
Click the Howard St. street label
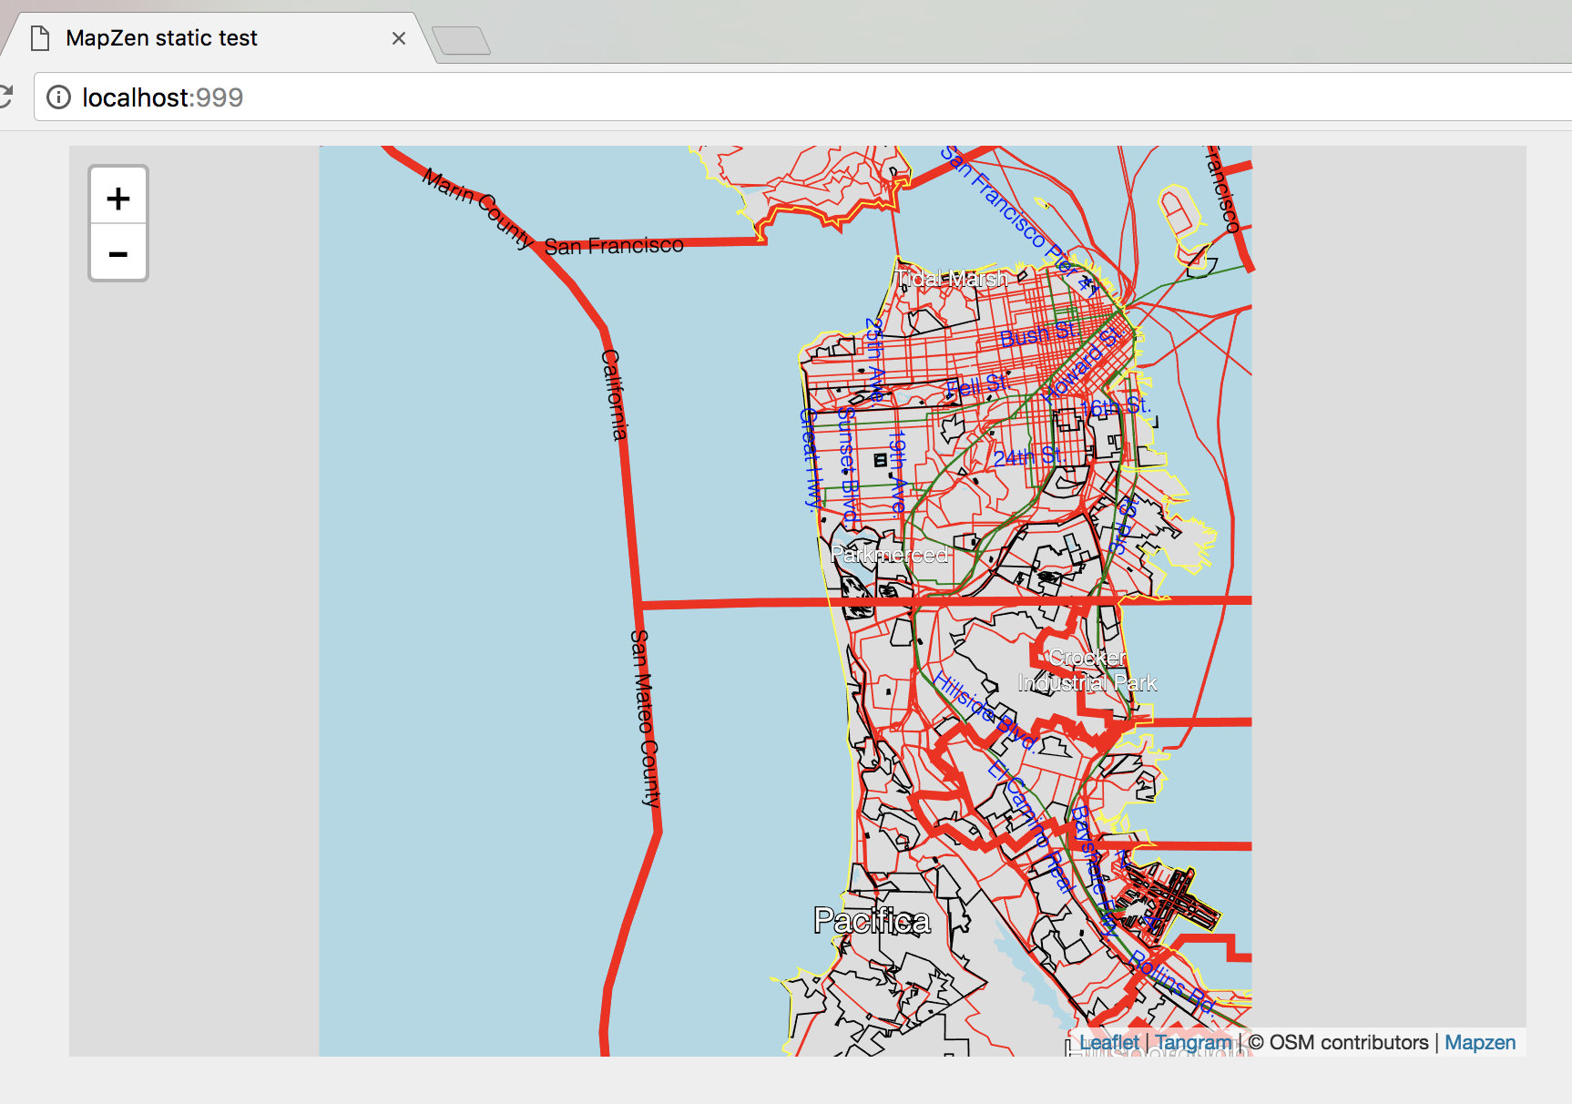coord(1081,365)
